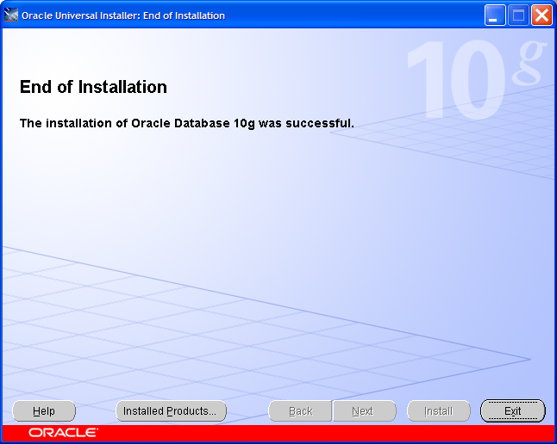The image size is (557, 444).
Task: Click the Oracle installer title bar icon
Action: [x=10, y=15]
